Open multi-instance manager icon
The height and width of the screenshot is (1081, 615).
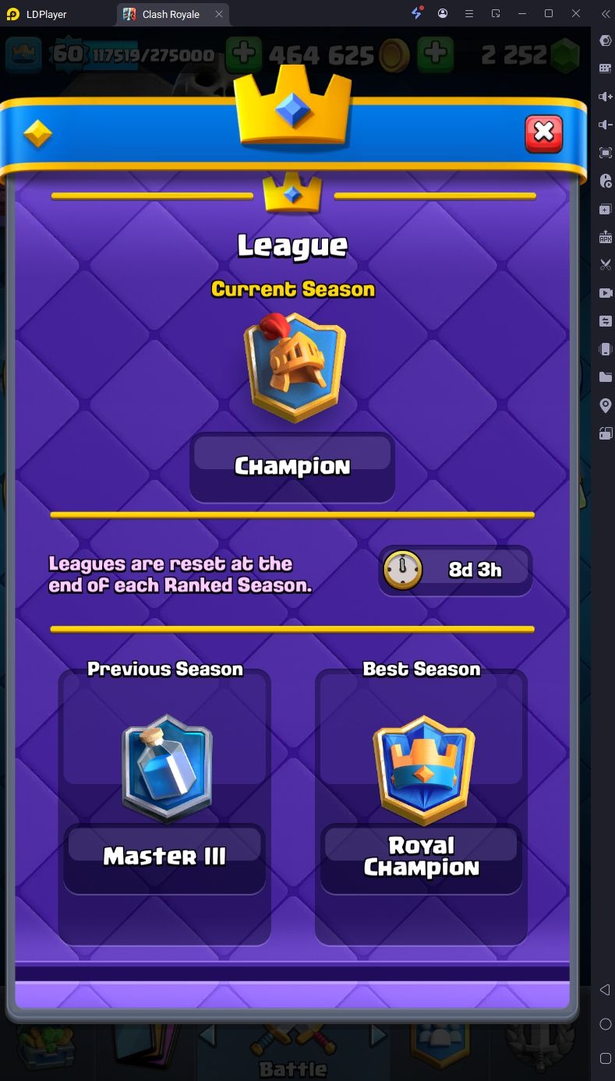click(x=605, y=210)
